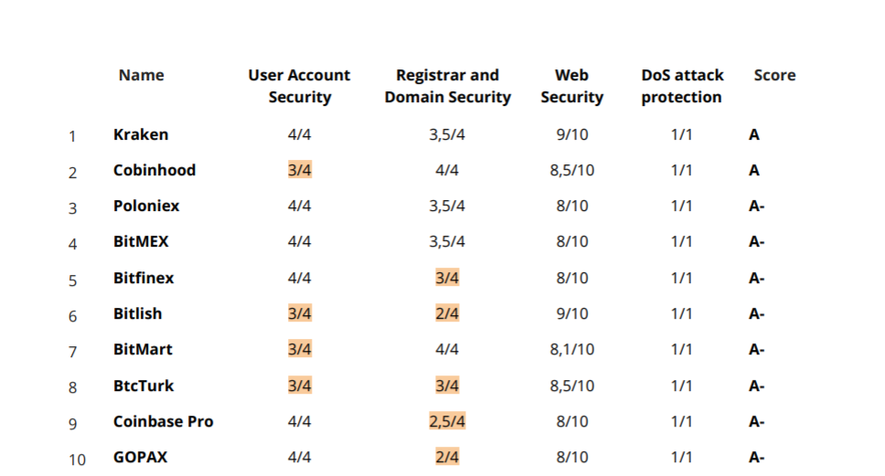Click Kraken's A score cell
Image resolution: width=885 pixels, height=476 pixels.
pyautogui.click(x=754, y=134)
